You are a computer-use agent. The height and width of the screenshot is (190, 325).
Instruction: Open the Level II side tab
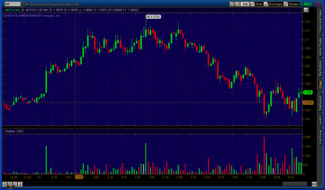[x=320, y=120]
